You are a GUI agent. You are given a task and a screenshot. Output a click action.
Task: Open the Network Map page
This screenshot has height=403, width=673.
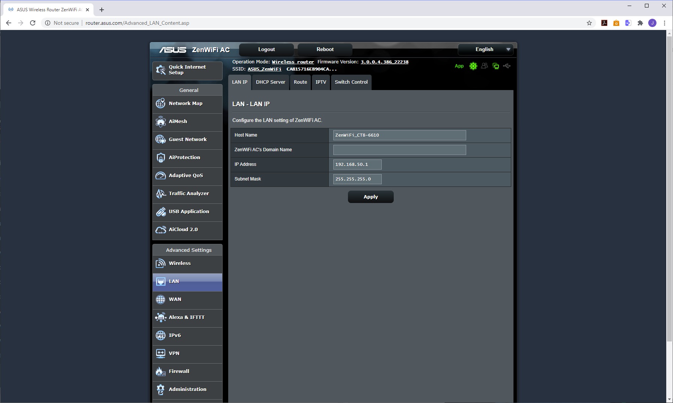point(187,104)
